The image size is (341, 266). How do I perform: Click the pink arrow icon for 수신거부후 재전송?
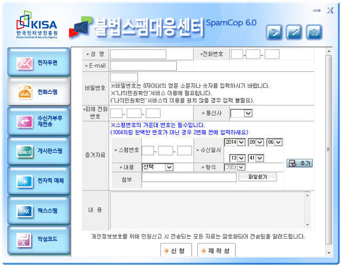pyautogui.click(x=25, y=121)
